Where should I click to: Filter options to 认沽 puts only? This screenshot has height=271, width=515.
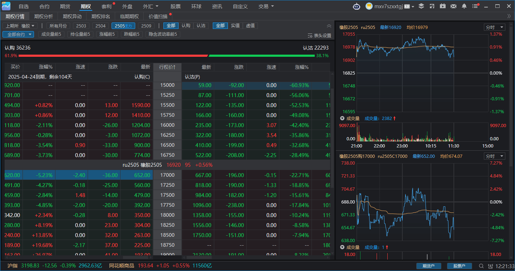(x=201, y=26)
